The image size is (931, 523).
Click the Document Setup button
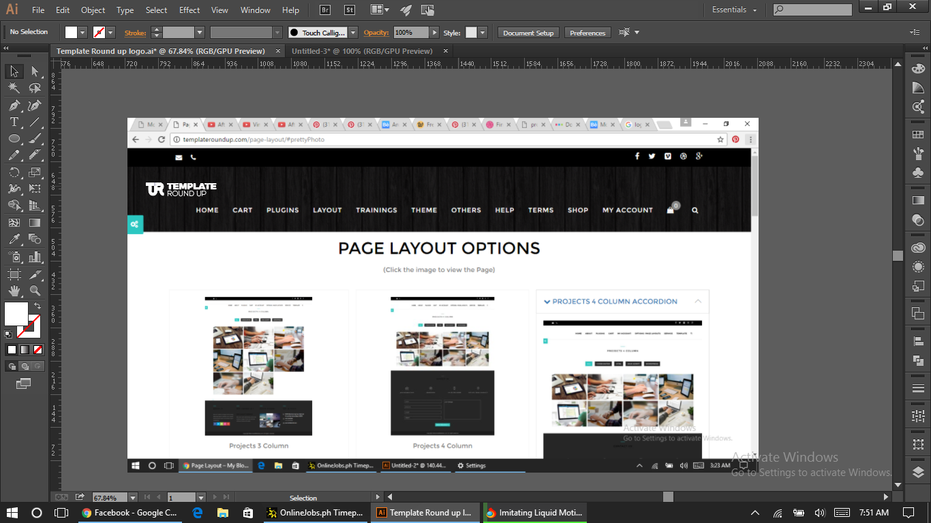529,33
